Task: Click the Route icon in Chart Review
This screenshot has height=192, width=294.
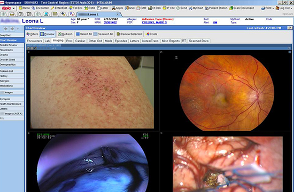Action: (148, 34)
